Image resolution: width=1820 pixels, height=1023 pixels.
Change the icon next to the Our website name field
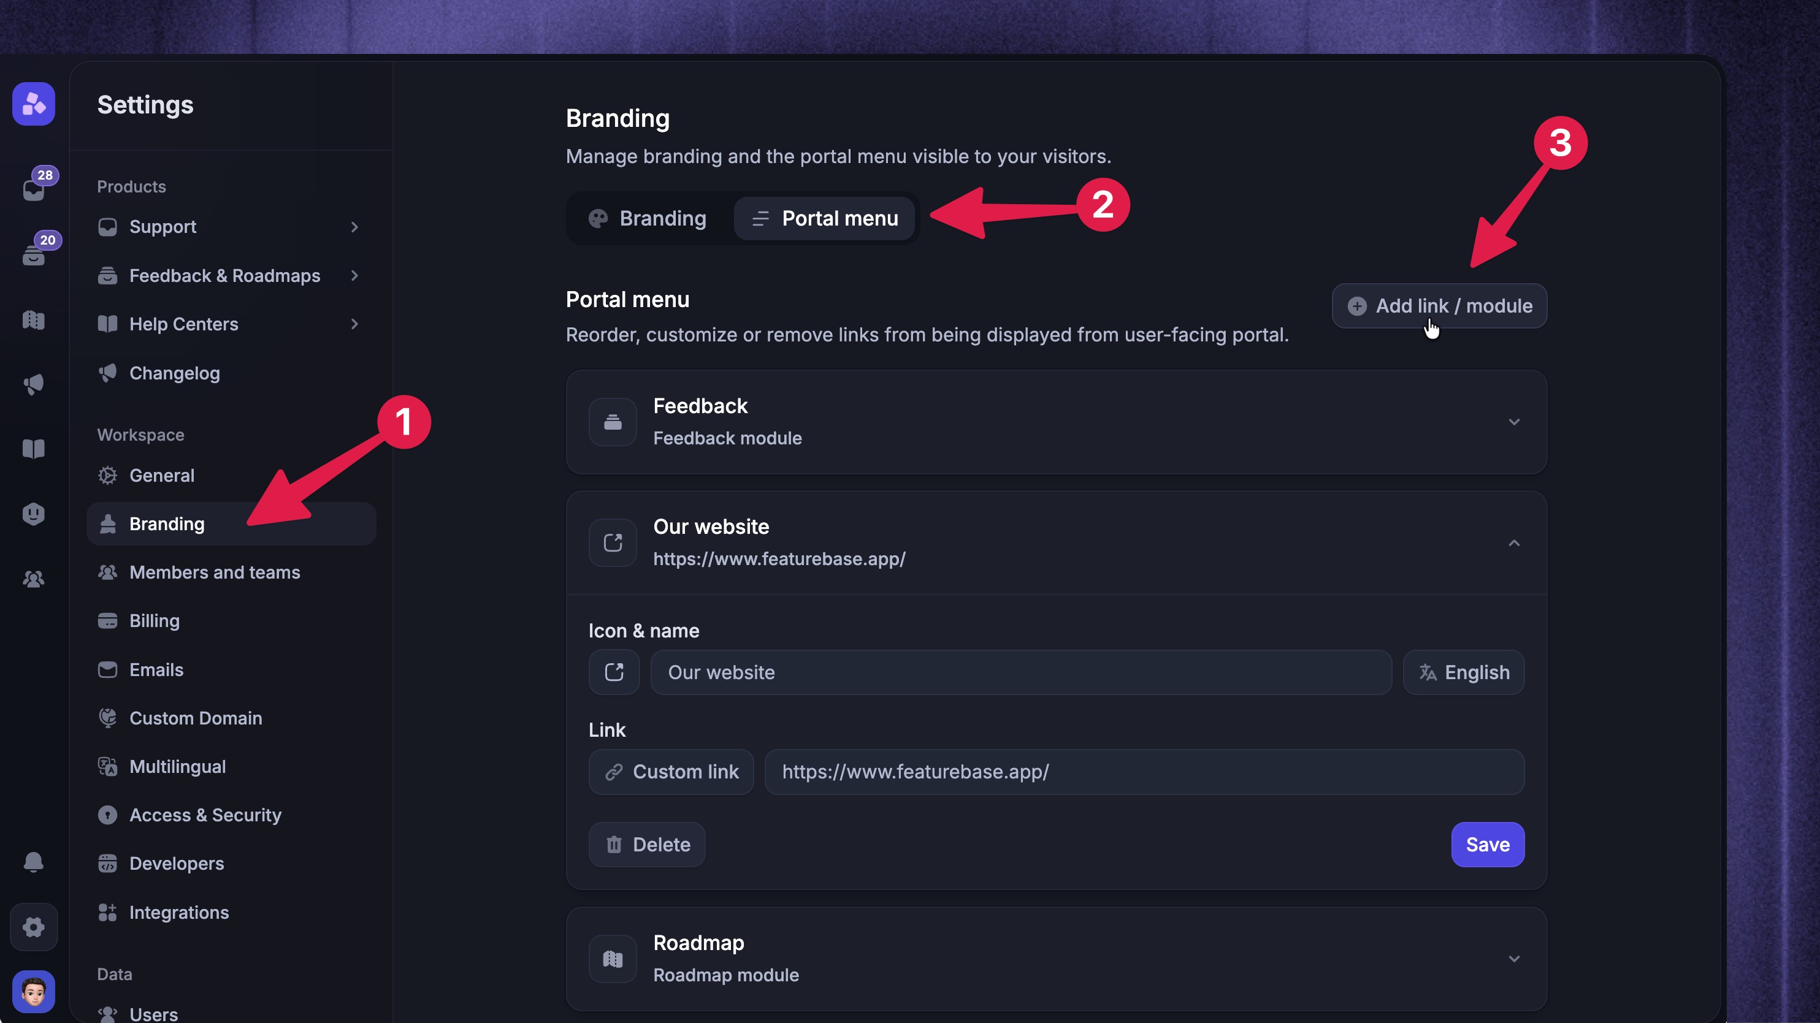coord(614,672)
